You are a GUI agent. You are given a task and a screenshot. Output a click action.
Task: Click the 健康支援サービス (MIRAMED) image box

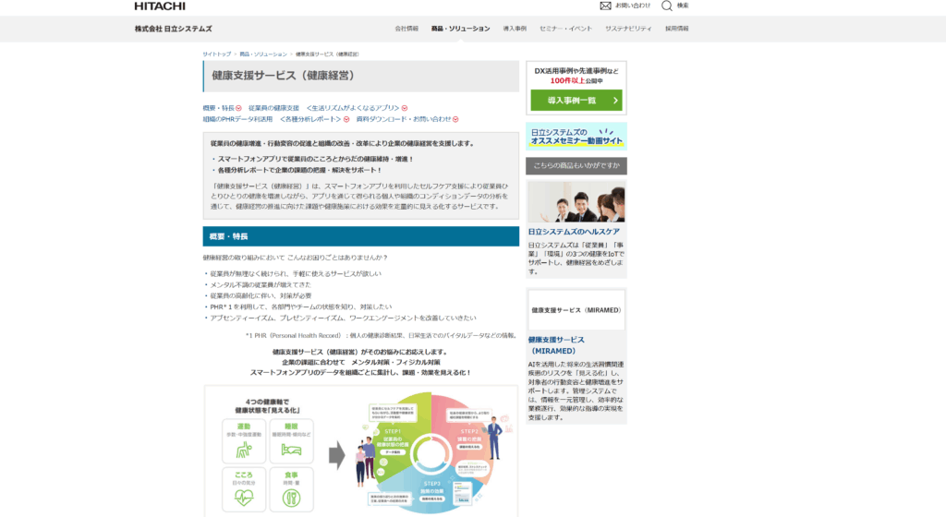(x=576, y=310)
